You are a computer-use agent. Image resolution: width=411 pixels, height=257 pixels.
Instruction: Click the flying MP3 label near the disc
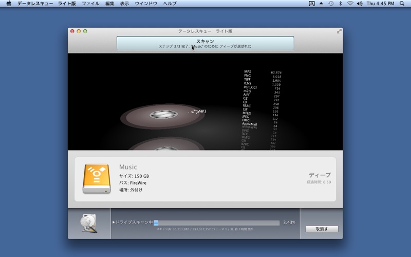tap(202, 111)
